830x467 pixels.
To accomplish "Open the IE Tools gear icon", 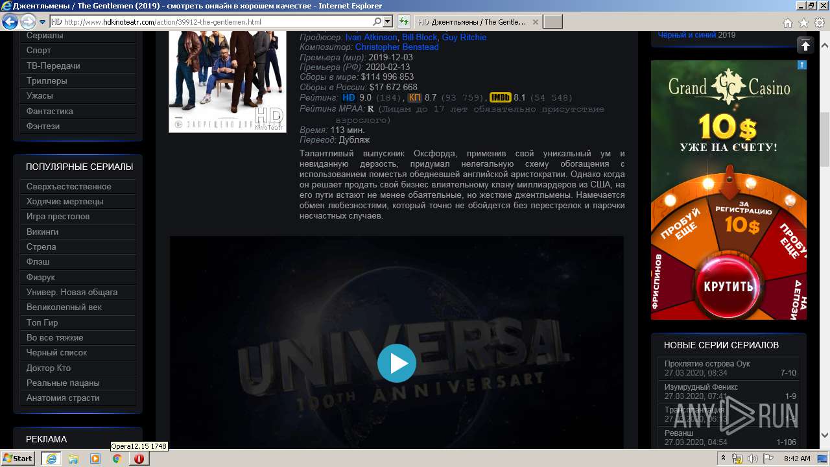I will [819, 23].
